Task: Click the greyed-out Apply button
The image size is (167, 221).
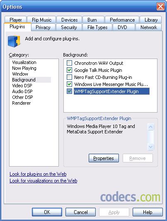Action: point(114,212)
